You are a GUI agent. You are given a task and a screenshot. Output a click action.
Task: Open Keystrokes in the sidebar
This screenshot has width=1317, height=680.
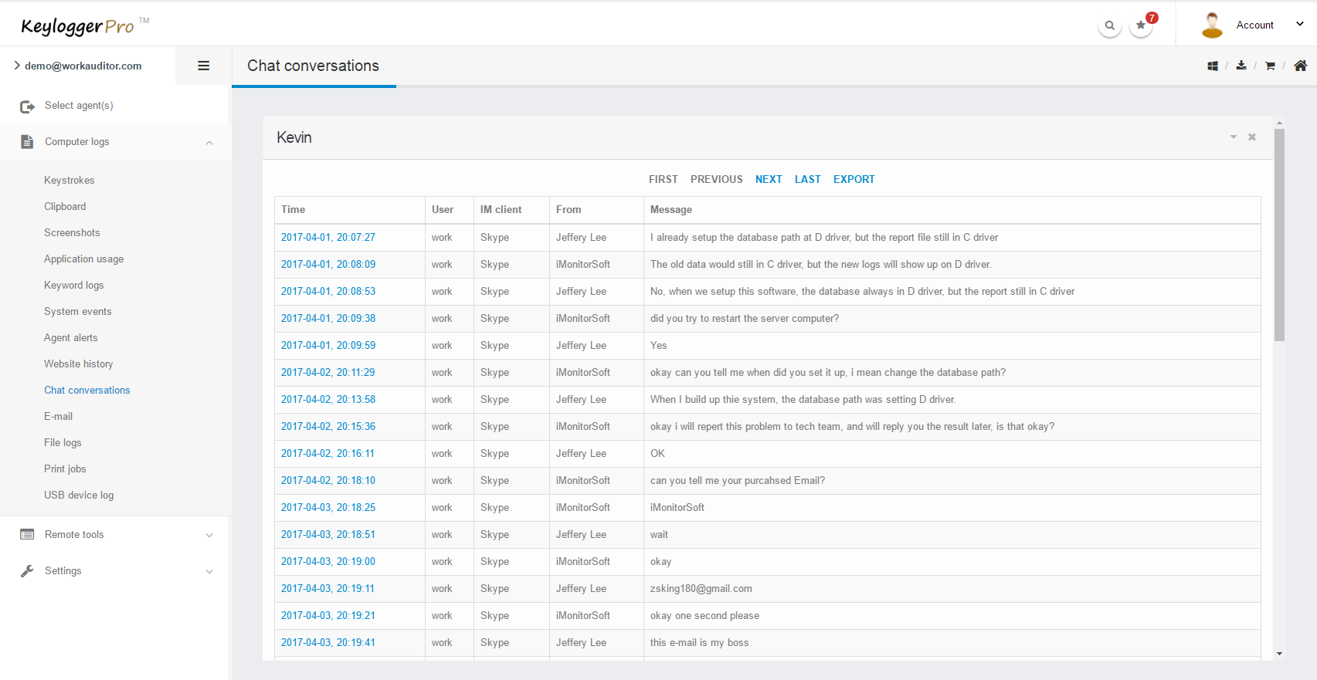tap(70, 180)
